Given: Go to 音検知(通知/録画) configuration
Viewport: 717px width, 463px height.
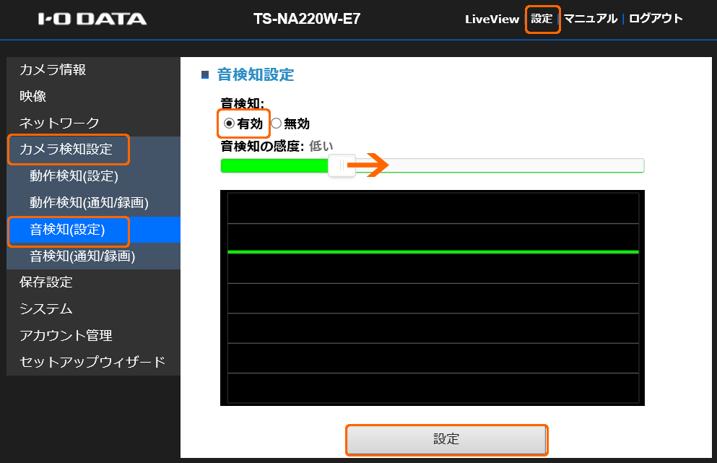Looking at the screenshot, I should (x=81, y=256).
